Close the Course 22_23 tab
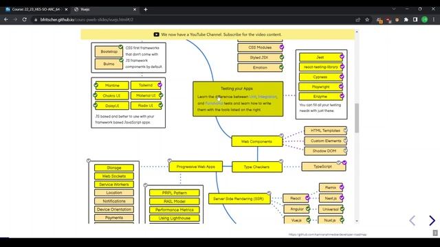This screenshot has height=247, width=440. pos(66,9)
